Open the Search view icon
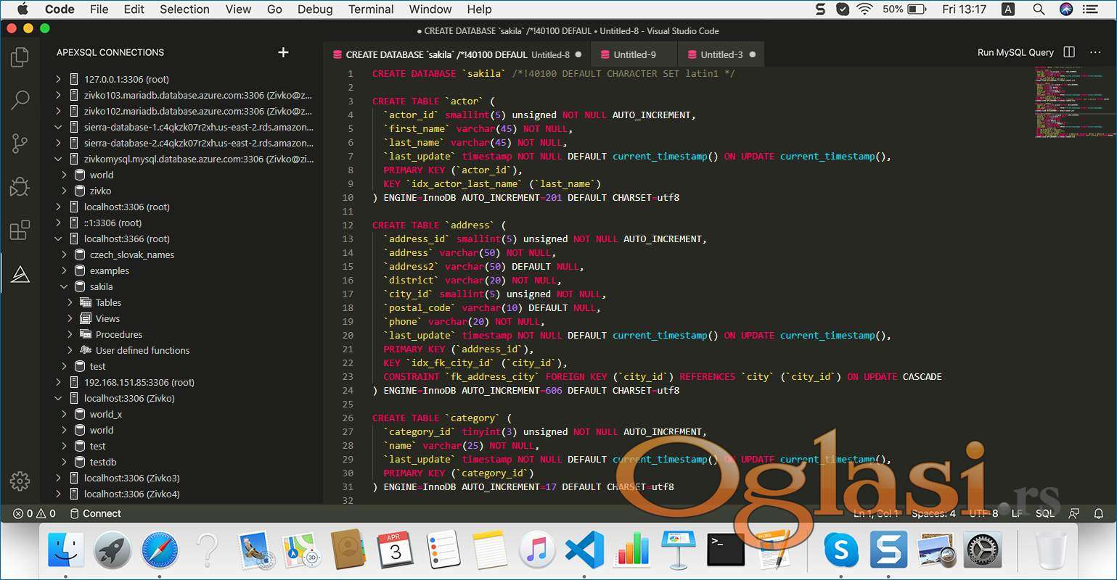Viewport: 1117px width, 580px height. pos(20,100)
